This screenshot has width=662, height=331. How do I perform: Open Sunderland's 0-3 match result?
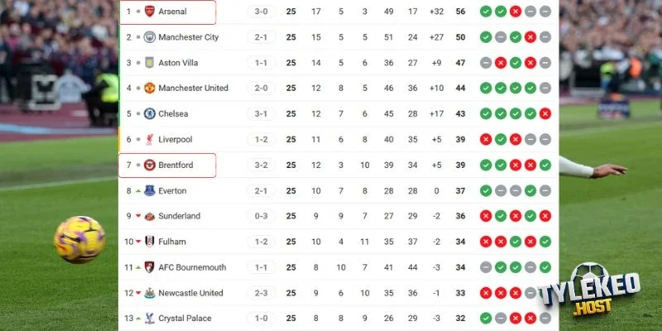260,216
